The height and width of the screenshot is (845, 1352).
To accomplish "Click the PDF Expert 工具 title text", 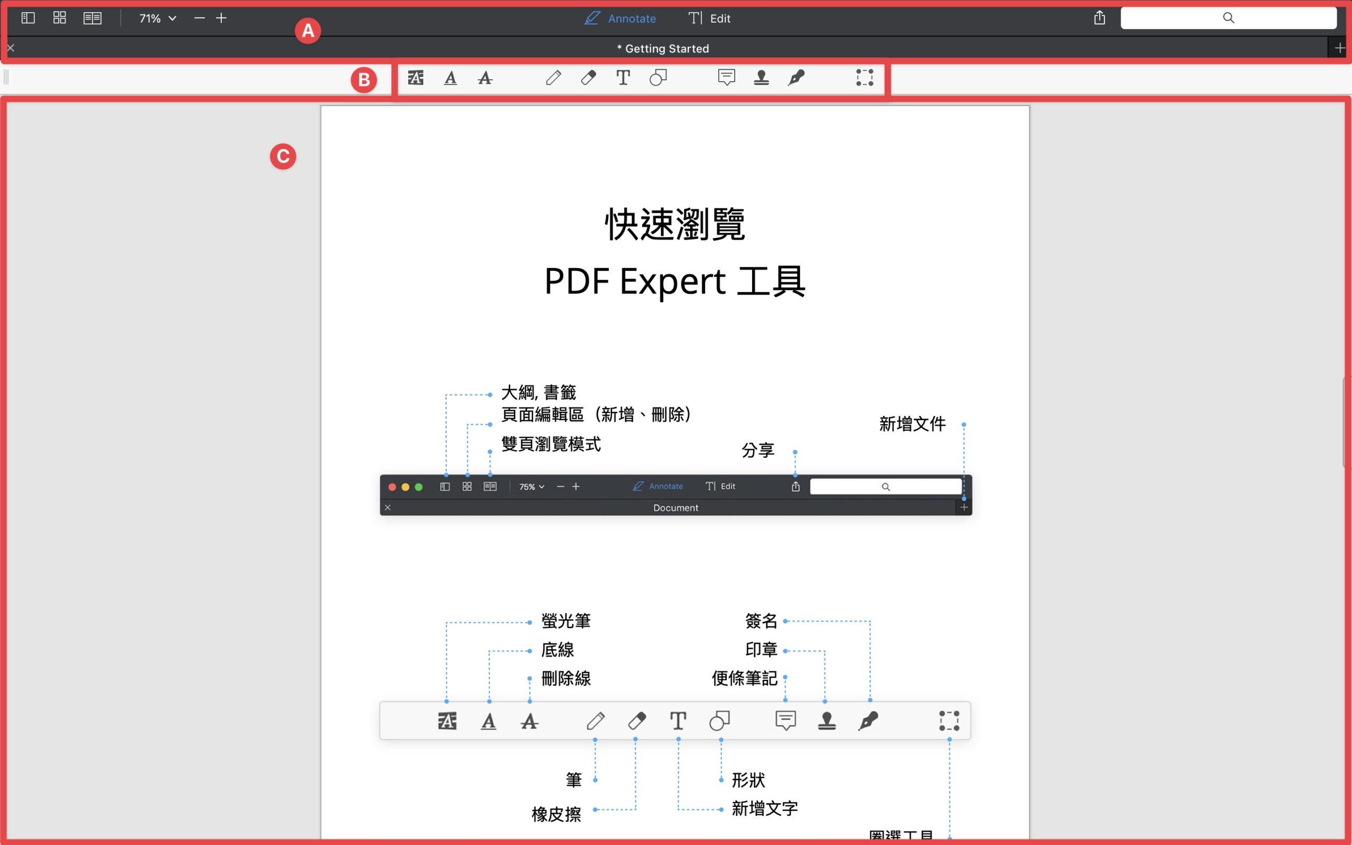I will point(675,281).
